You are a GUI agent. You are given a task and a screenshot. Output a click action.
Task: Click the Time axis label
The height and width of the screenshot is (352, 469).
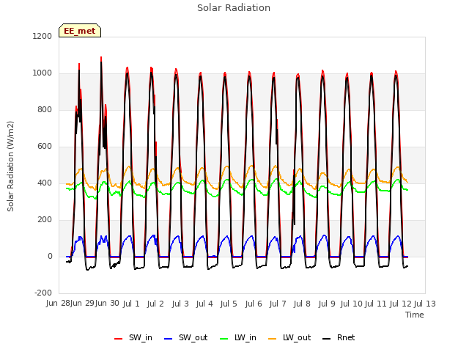click(x=415, y=315)
